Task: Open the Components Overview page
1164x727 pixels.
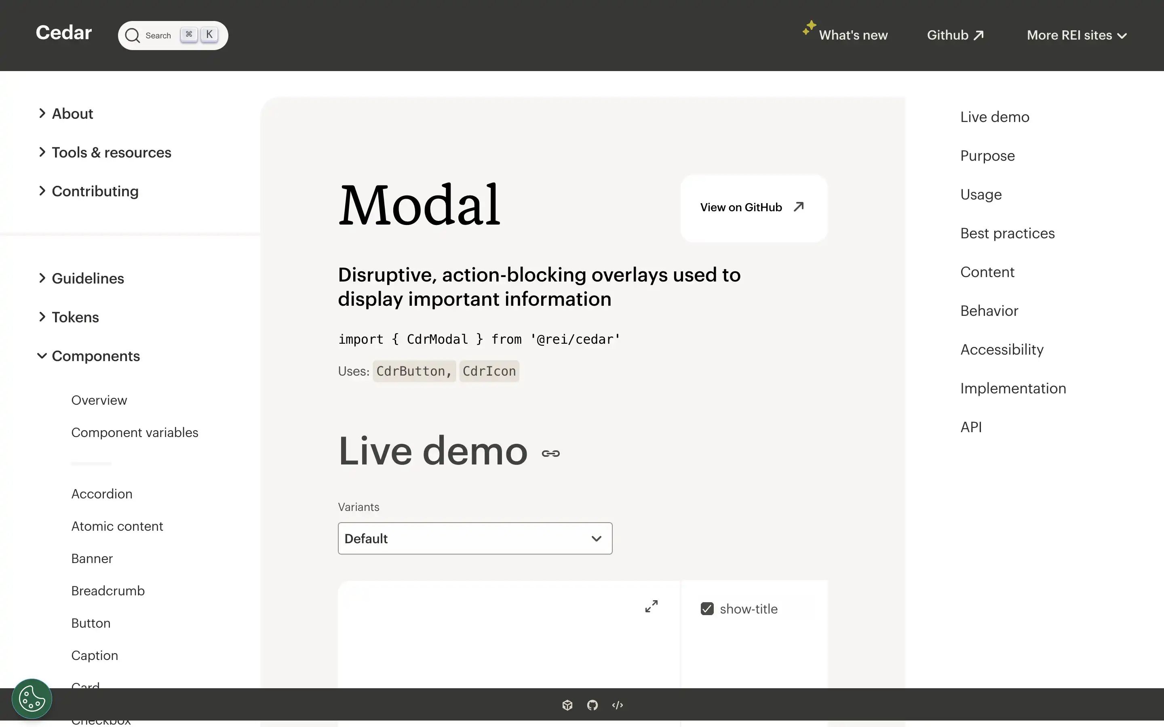Action: (99, 400)
